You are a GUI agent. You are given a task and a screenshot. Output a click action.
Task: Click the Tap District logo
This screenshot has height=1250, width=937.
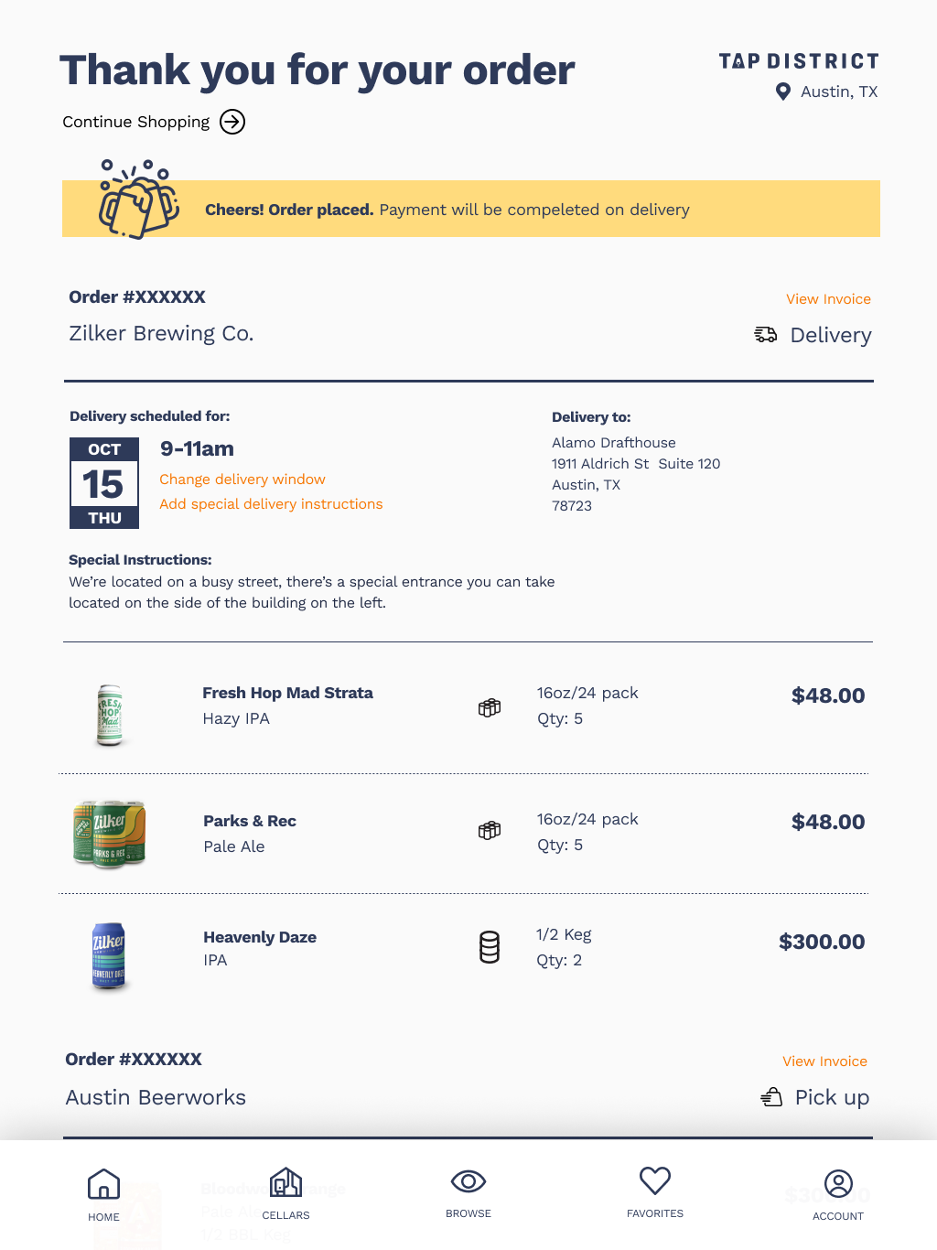click(x=799, y=61)
